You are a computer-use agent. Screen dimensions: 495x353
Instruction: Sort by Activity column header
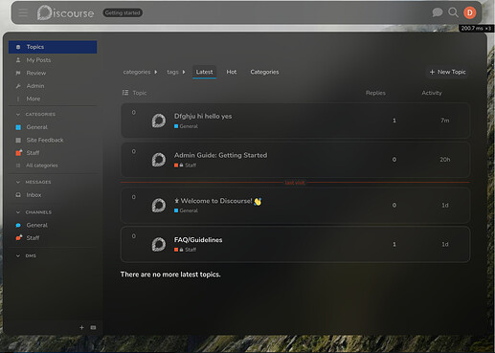coord(432,93)
